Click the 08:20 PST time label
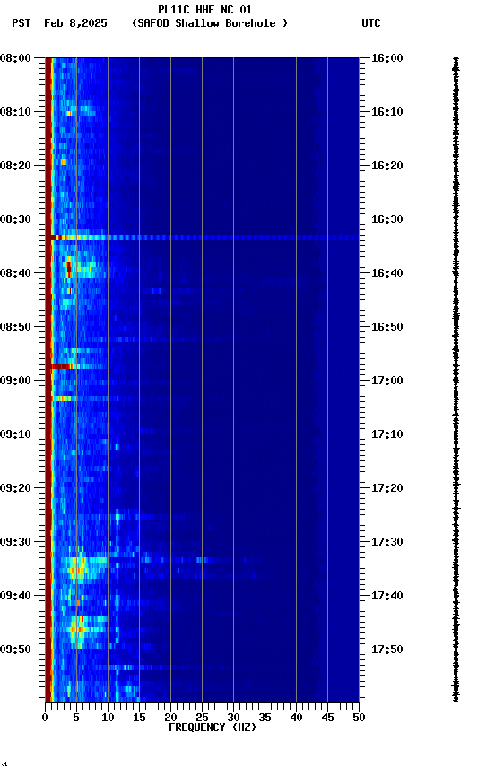The height and width of the screenshot is (774, 495). point(15,166)
